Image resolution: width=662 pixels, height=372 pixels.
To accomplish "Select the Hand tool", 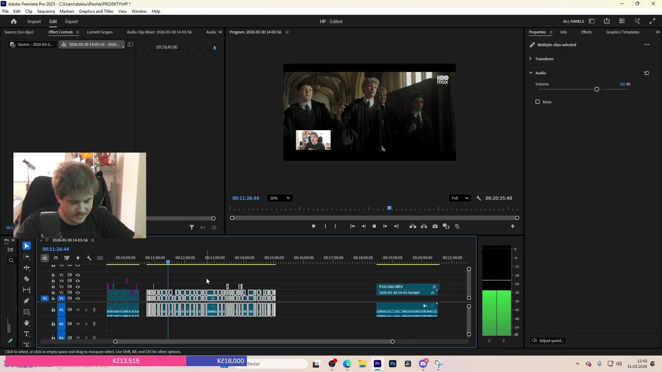I will [26, 323].
